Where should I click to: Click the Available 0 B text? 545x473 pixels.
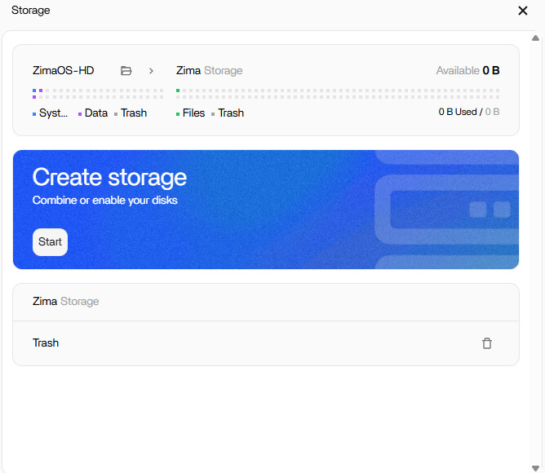(467, 71)
